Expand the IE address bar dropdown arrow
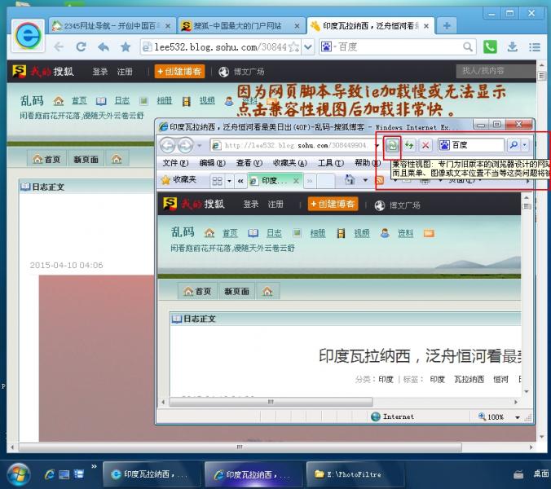The width and height of the screenshot is (551, 489). (377, 145)
